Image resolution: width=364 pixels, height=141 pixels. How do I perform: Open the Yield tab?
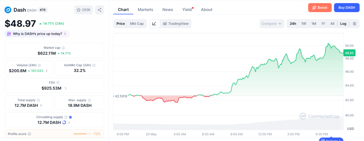point(187,10)
